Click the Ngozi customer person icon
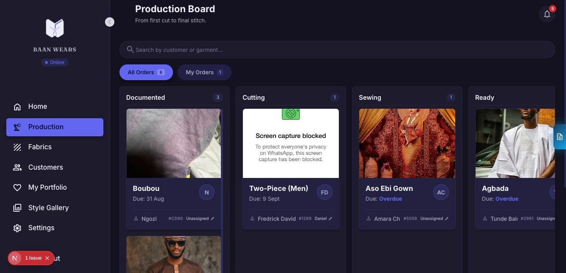Image resolution: width=566 pixels, height=273 pixels. point(136,219)
